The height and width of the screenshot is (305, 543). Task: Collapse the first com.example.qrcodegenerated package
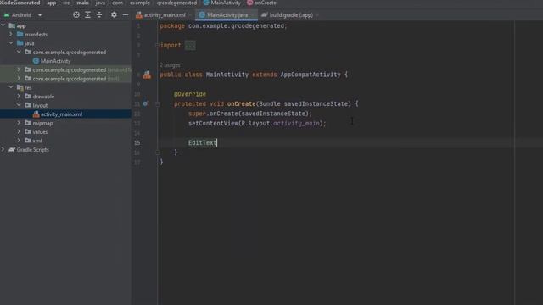pyautogui.click(x=19, y=52)
